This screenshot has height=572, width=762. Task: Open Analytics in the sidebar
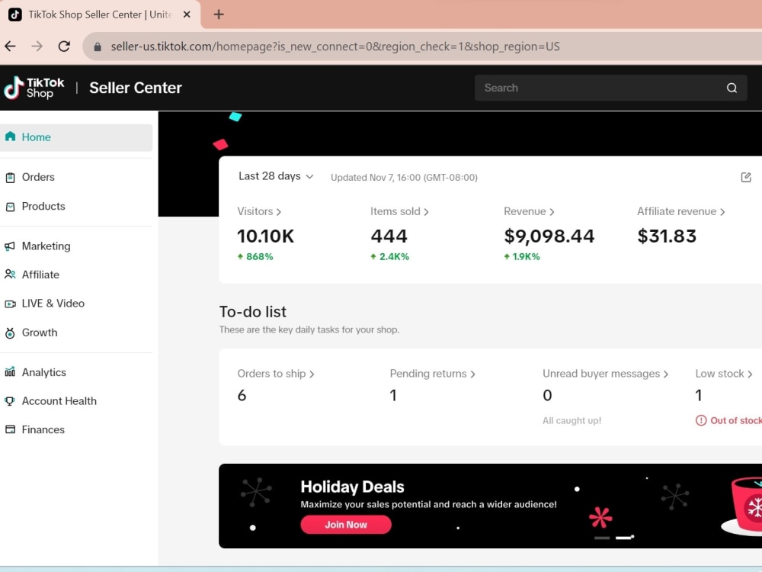(76, 372)
